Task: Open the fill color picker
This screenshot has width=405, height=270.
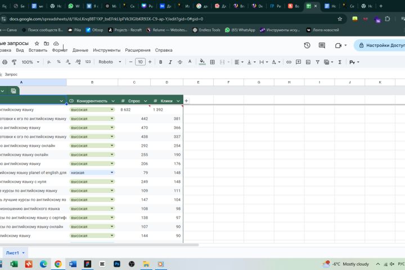Action: point(202,62)
